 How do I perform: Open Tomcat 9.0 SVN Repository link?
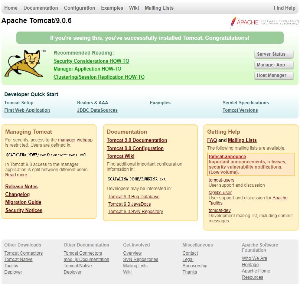(x=136, y=212)
